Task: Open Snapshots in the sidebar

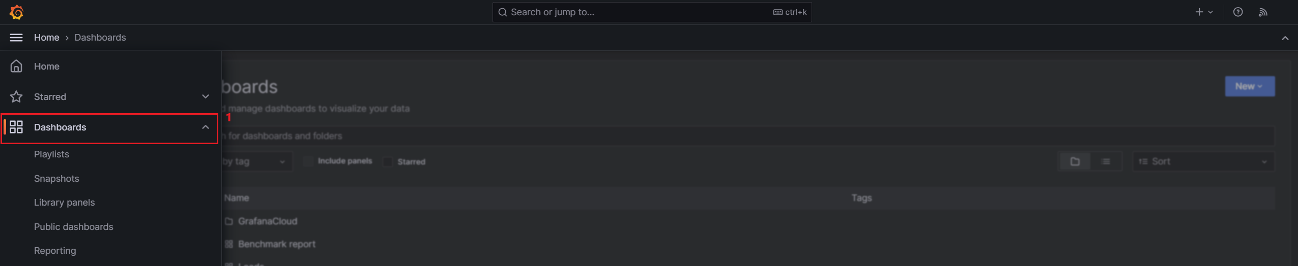Action: coord(56,179)
